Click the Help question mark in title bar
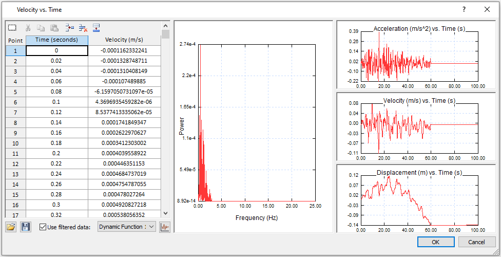The image size is (501, 257). pos(464,9)
